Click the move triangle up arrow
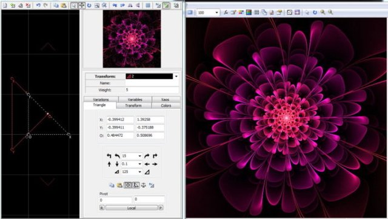The image size is (388, 219). click(x=109, y=164)
